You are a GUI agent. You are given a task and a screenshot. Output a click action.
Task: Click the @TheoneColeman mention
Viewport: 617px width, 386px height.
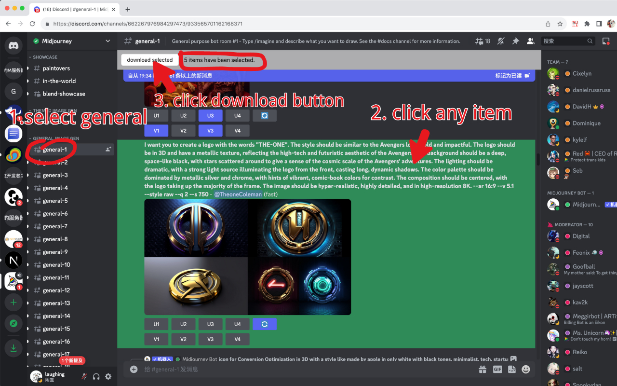[x=238, y=194]
